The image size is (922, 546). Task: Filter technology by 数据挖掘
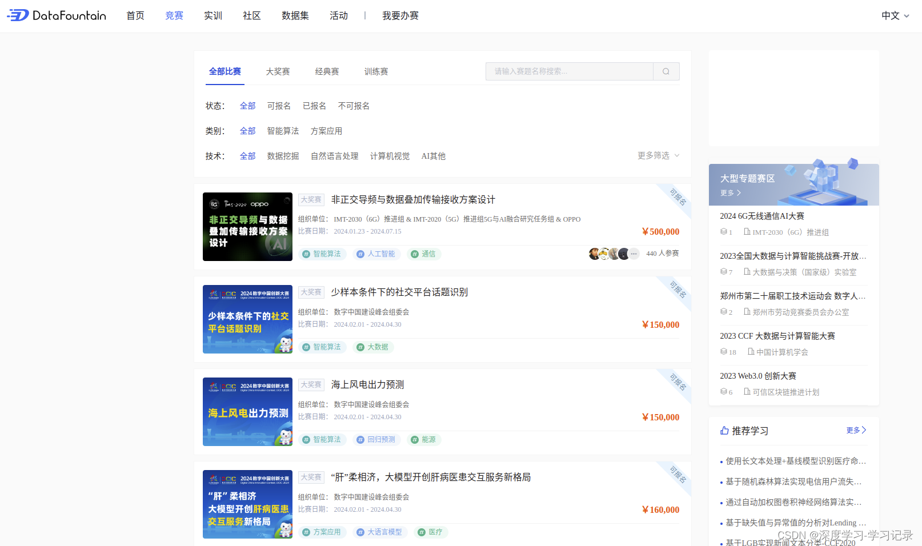tap(283, 156)
